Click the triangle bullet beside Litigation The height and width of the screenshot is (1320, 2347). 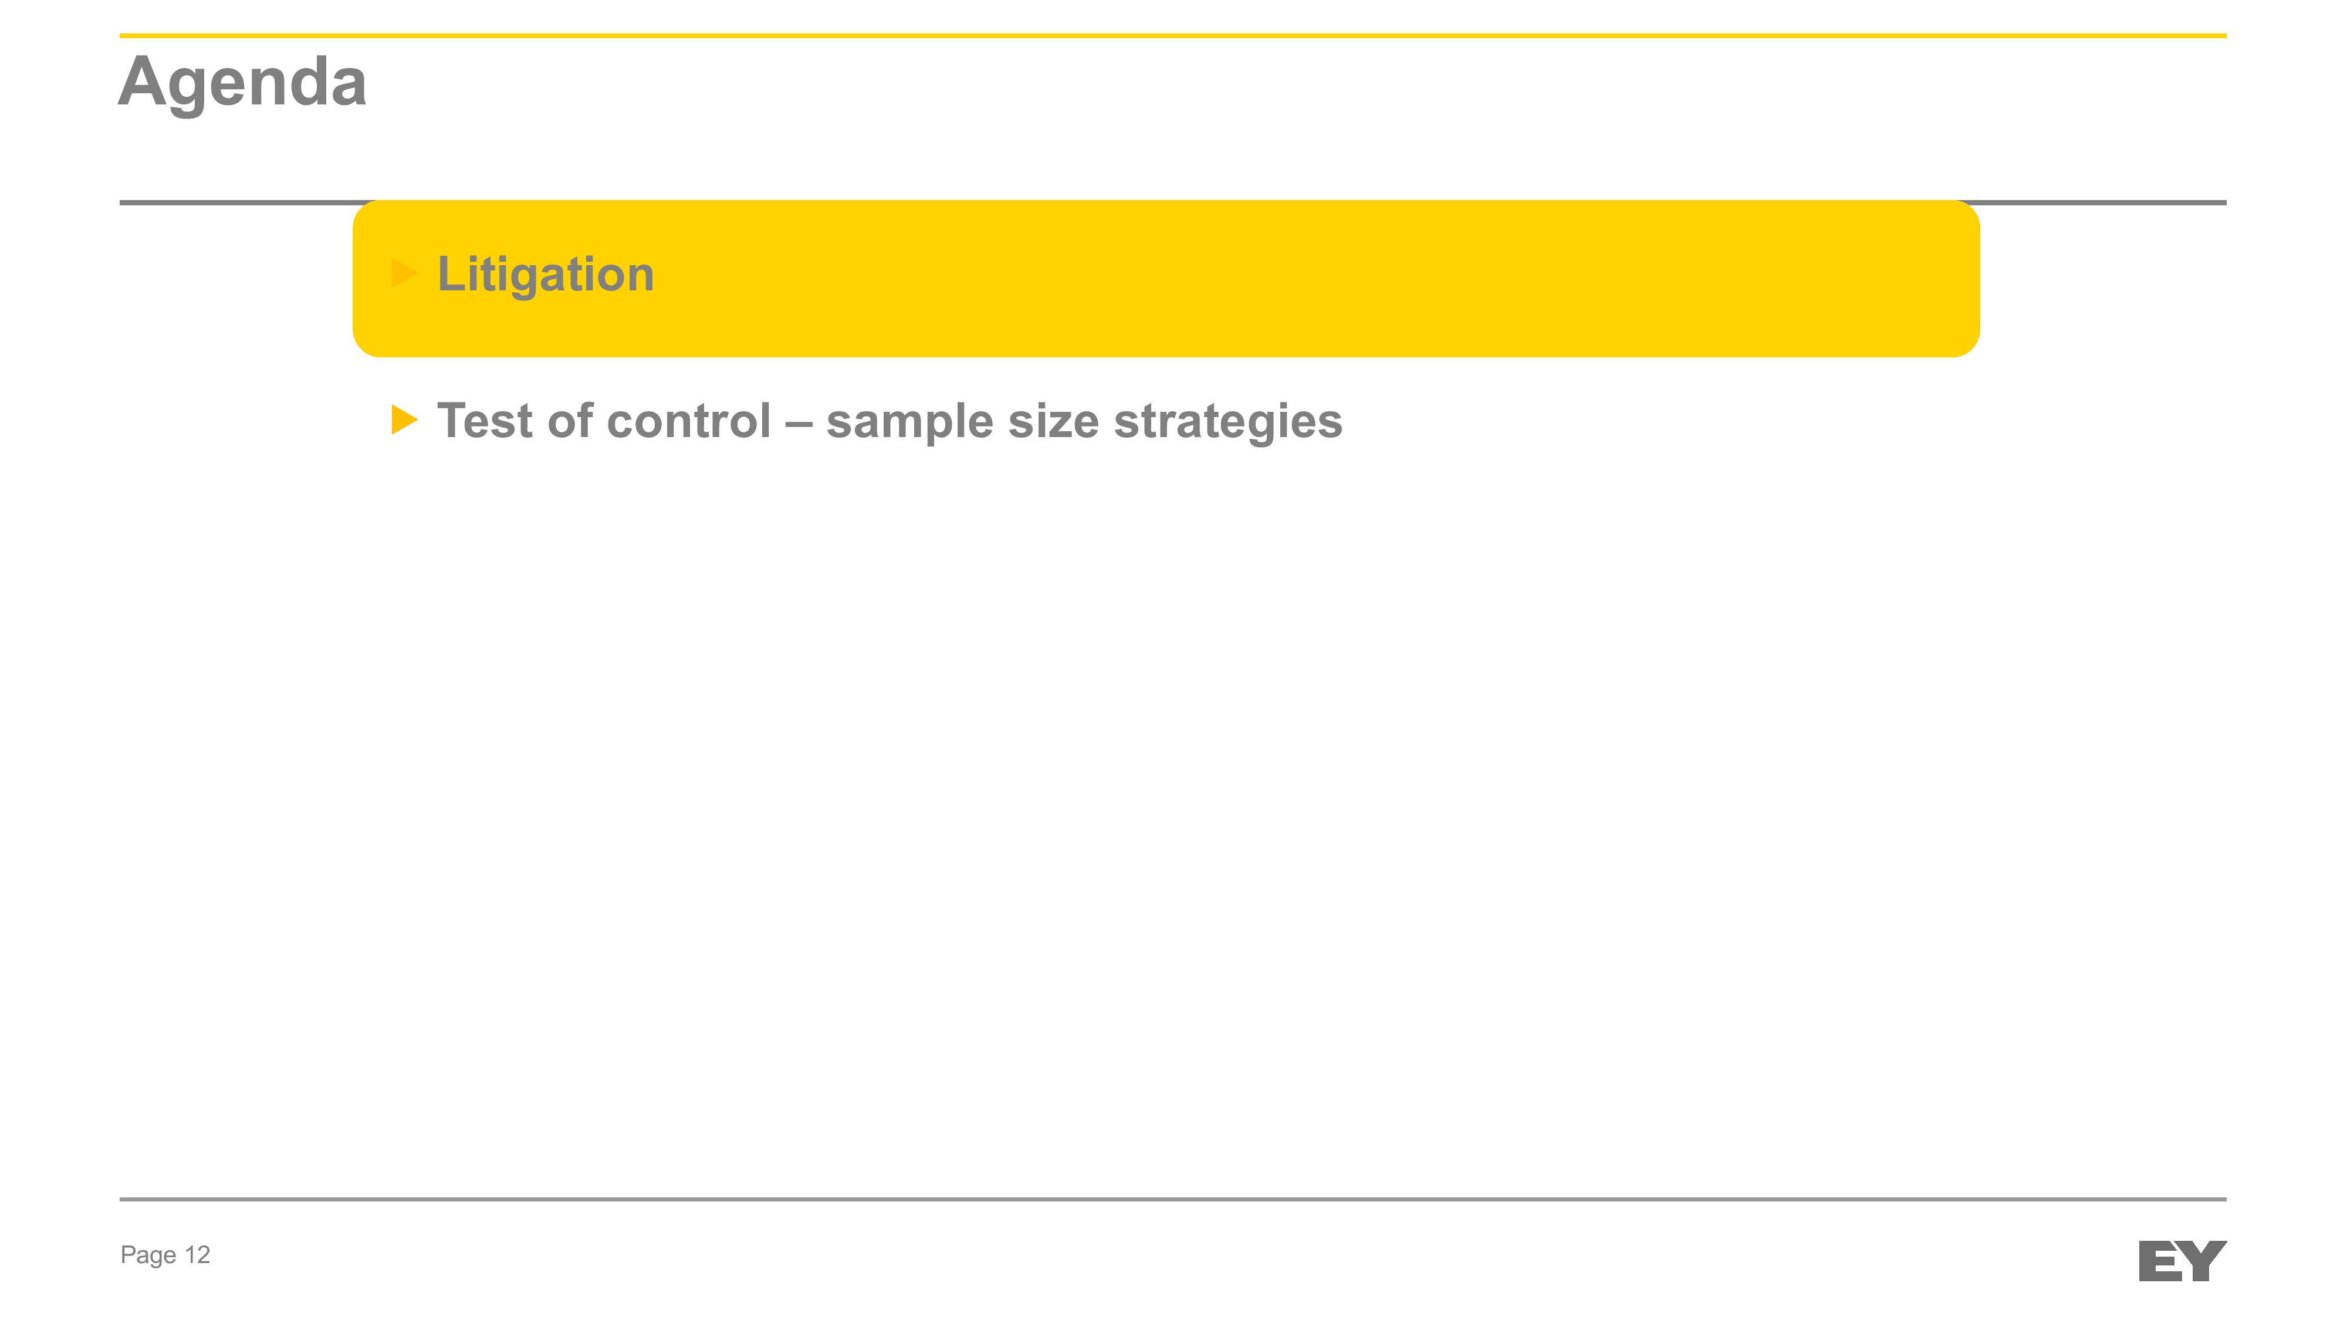pos(404,272)
